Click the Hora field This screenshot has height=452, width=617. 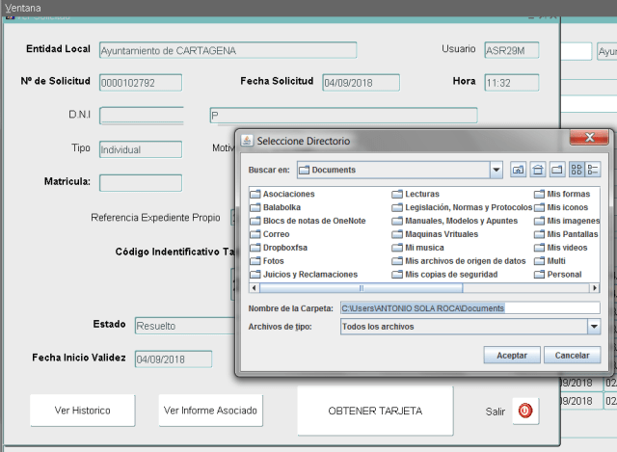[x=512, y=83]
